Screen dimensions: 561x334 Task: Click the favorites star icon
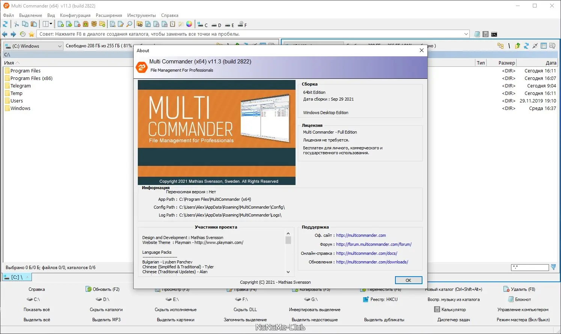(x=32, y=34)
